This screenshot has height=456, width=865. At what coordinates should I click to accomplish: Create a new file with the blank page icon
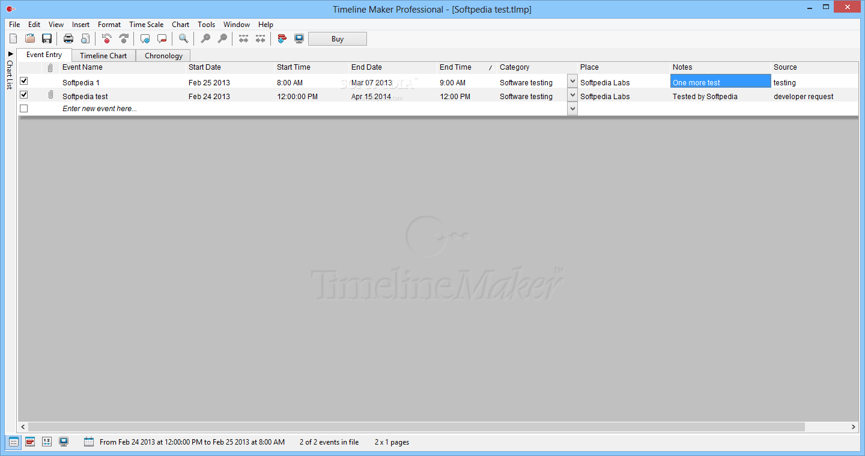13,38
